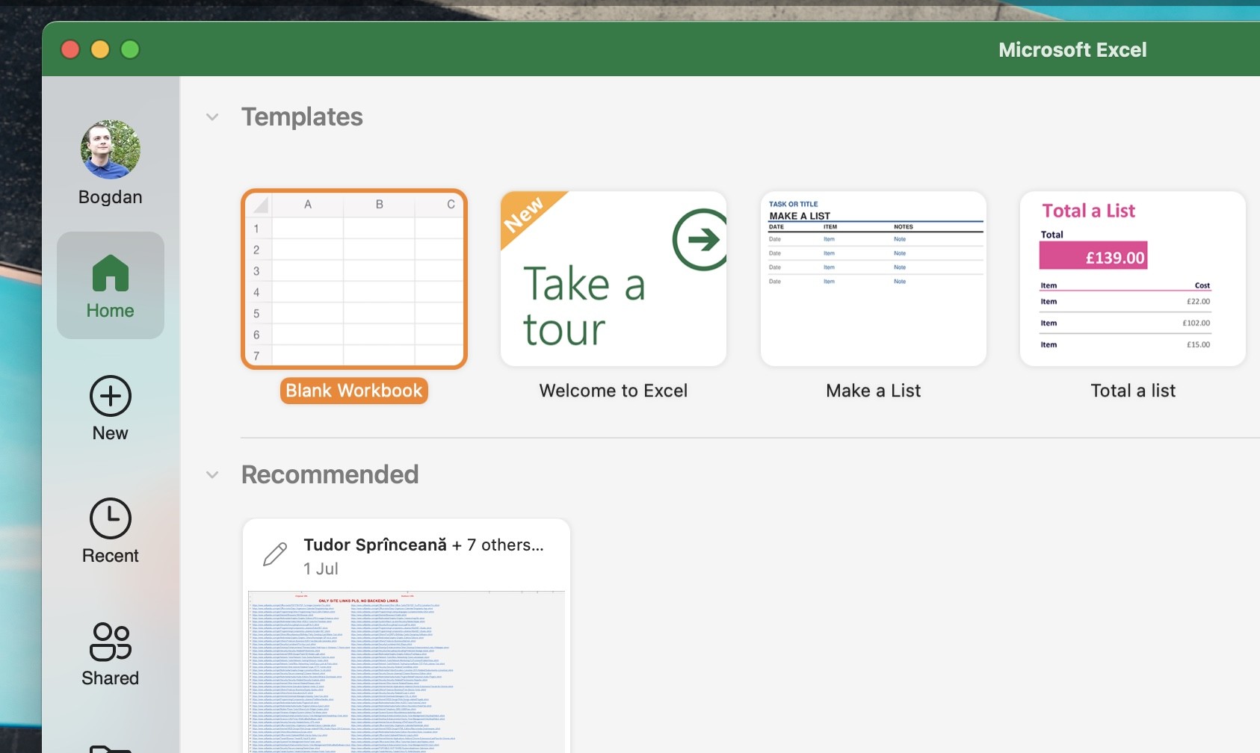Image resolution: width=1260 pixels, height=753 pixels.
Task: Open the Recent clock icon
Action: (x=111, y=518)
